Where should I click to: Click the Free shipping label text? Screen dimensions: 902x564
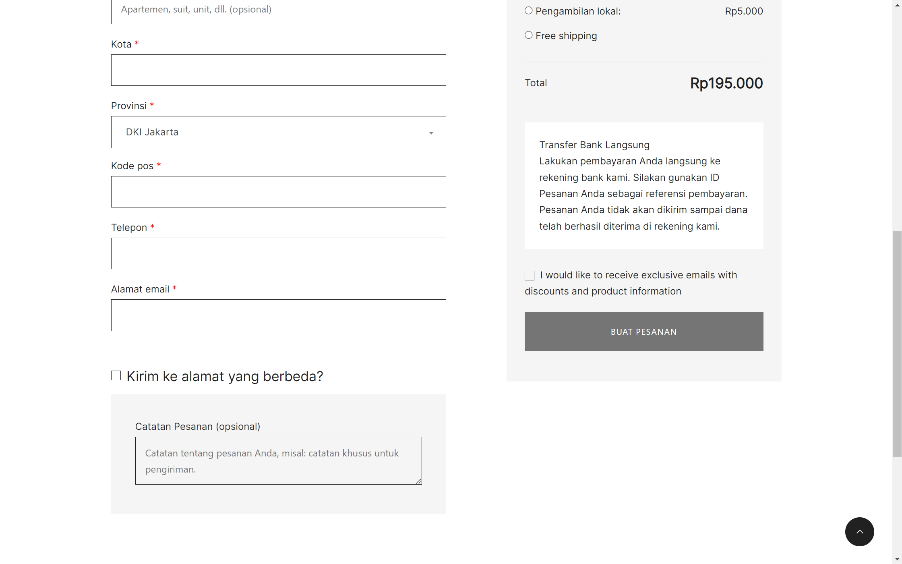coord(566,36)
